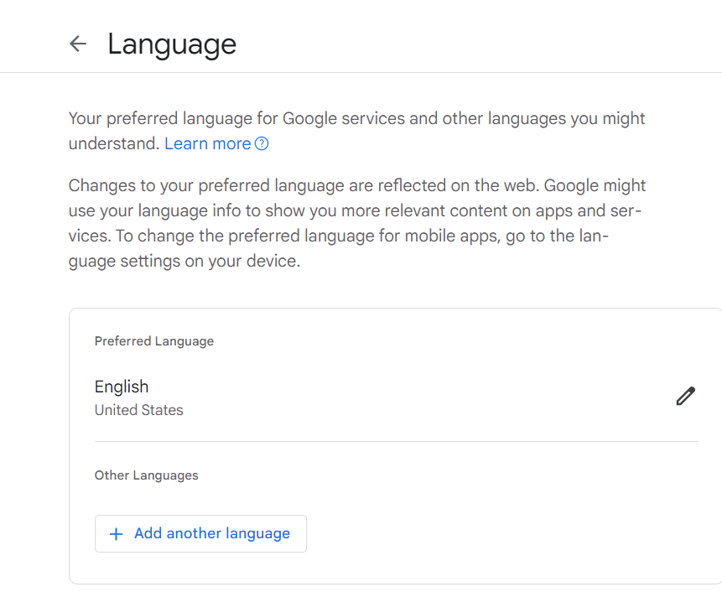Click the Add another language button

click(x=200, y=533)
